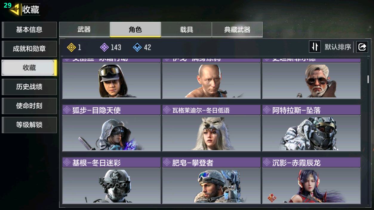Open 使命时刻 page
This screenshot has width=374, height=210.
(x=29, y=106)
